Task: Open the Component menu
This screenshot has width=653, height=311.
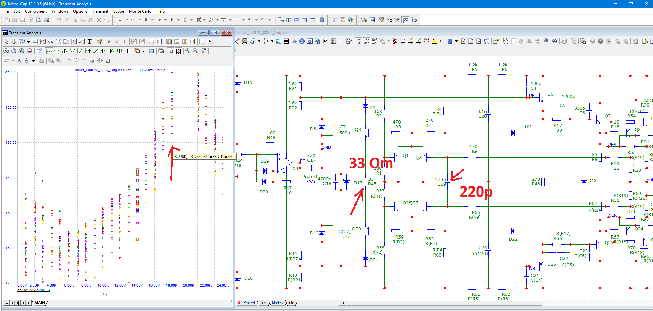Action: click(36, 11)
